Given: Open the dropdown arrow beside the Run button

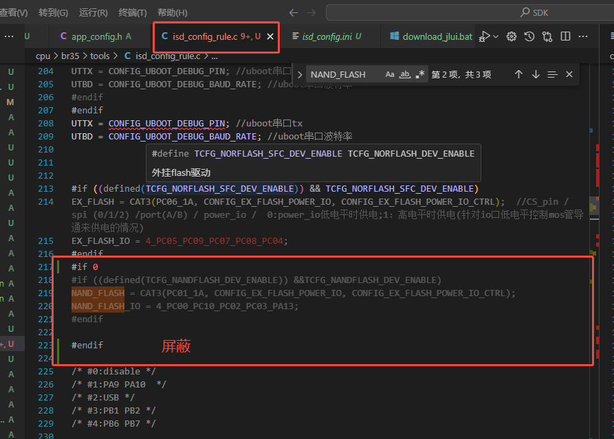Looking at the screenshot, I should (x=496, y=36).
